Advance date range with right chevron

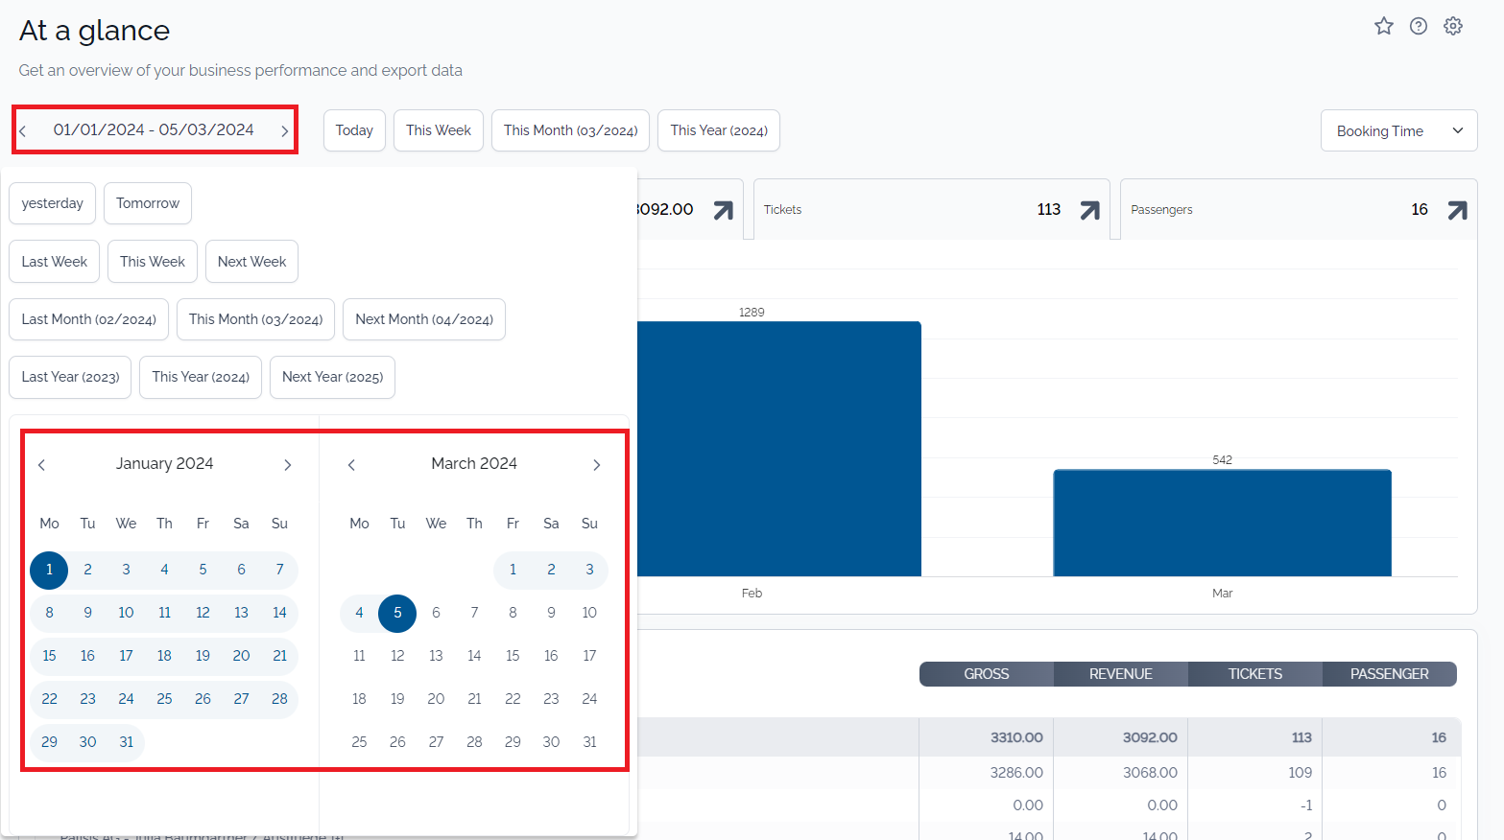pyautogui.click(x=284, y=128)
